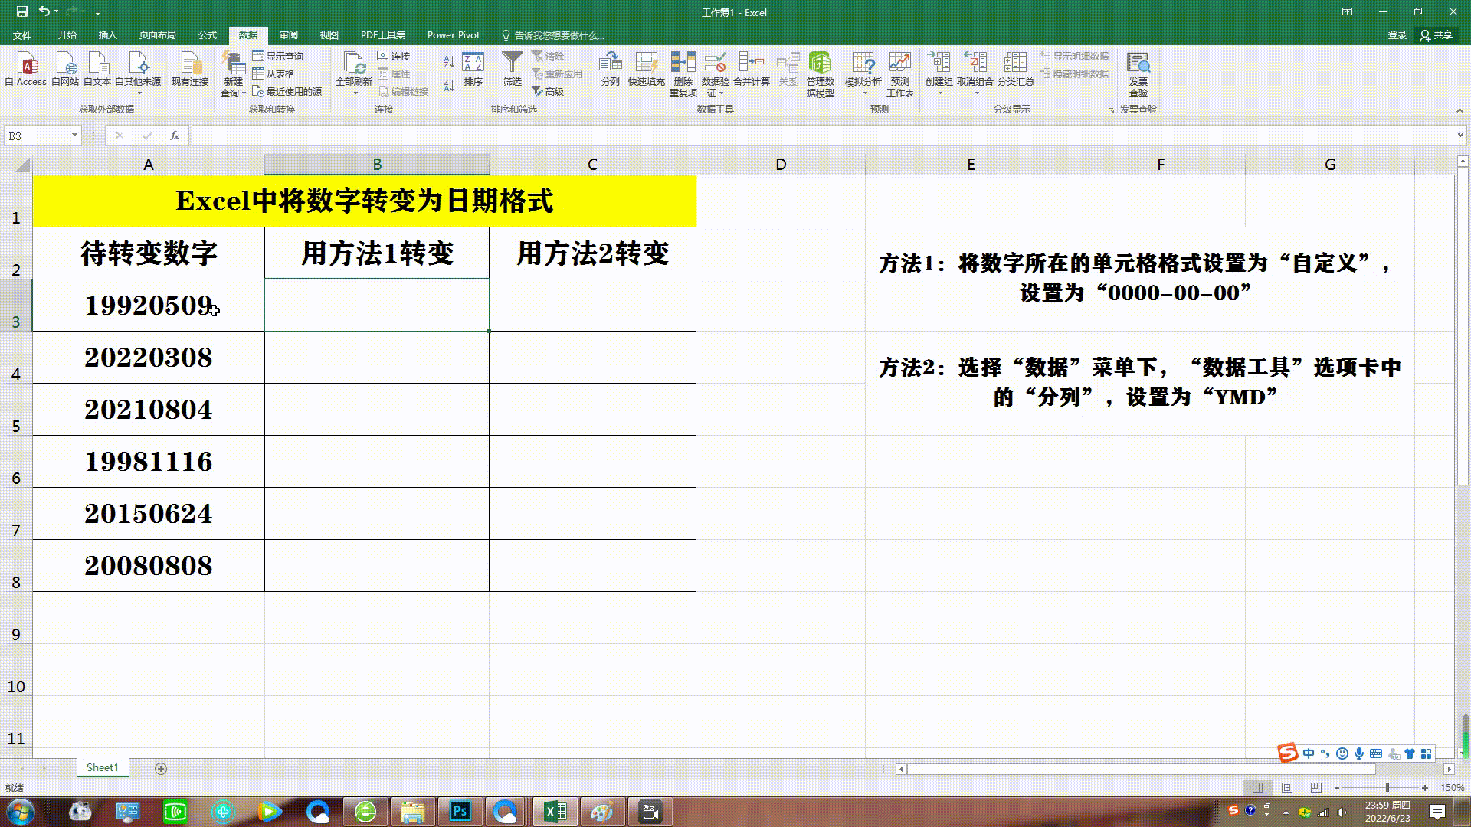
Task: Click Remove Duplicates (删除重复项) icon
Action: coord(683,74)
